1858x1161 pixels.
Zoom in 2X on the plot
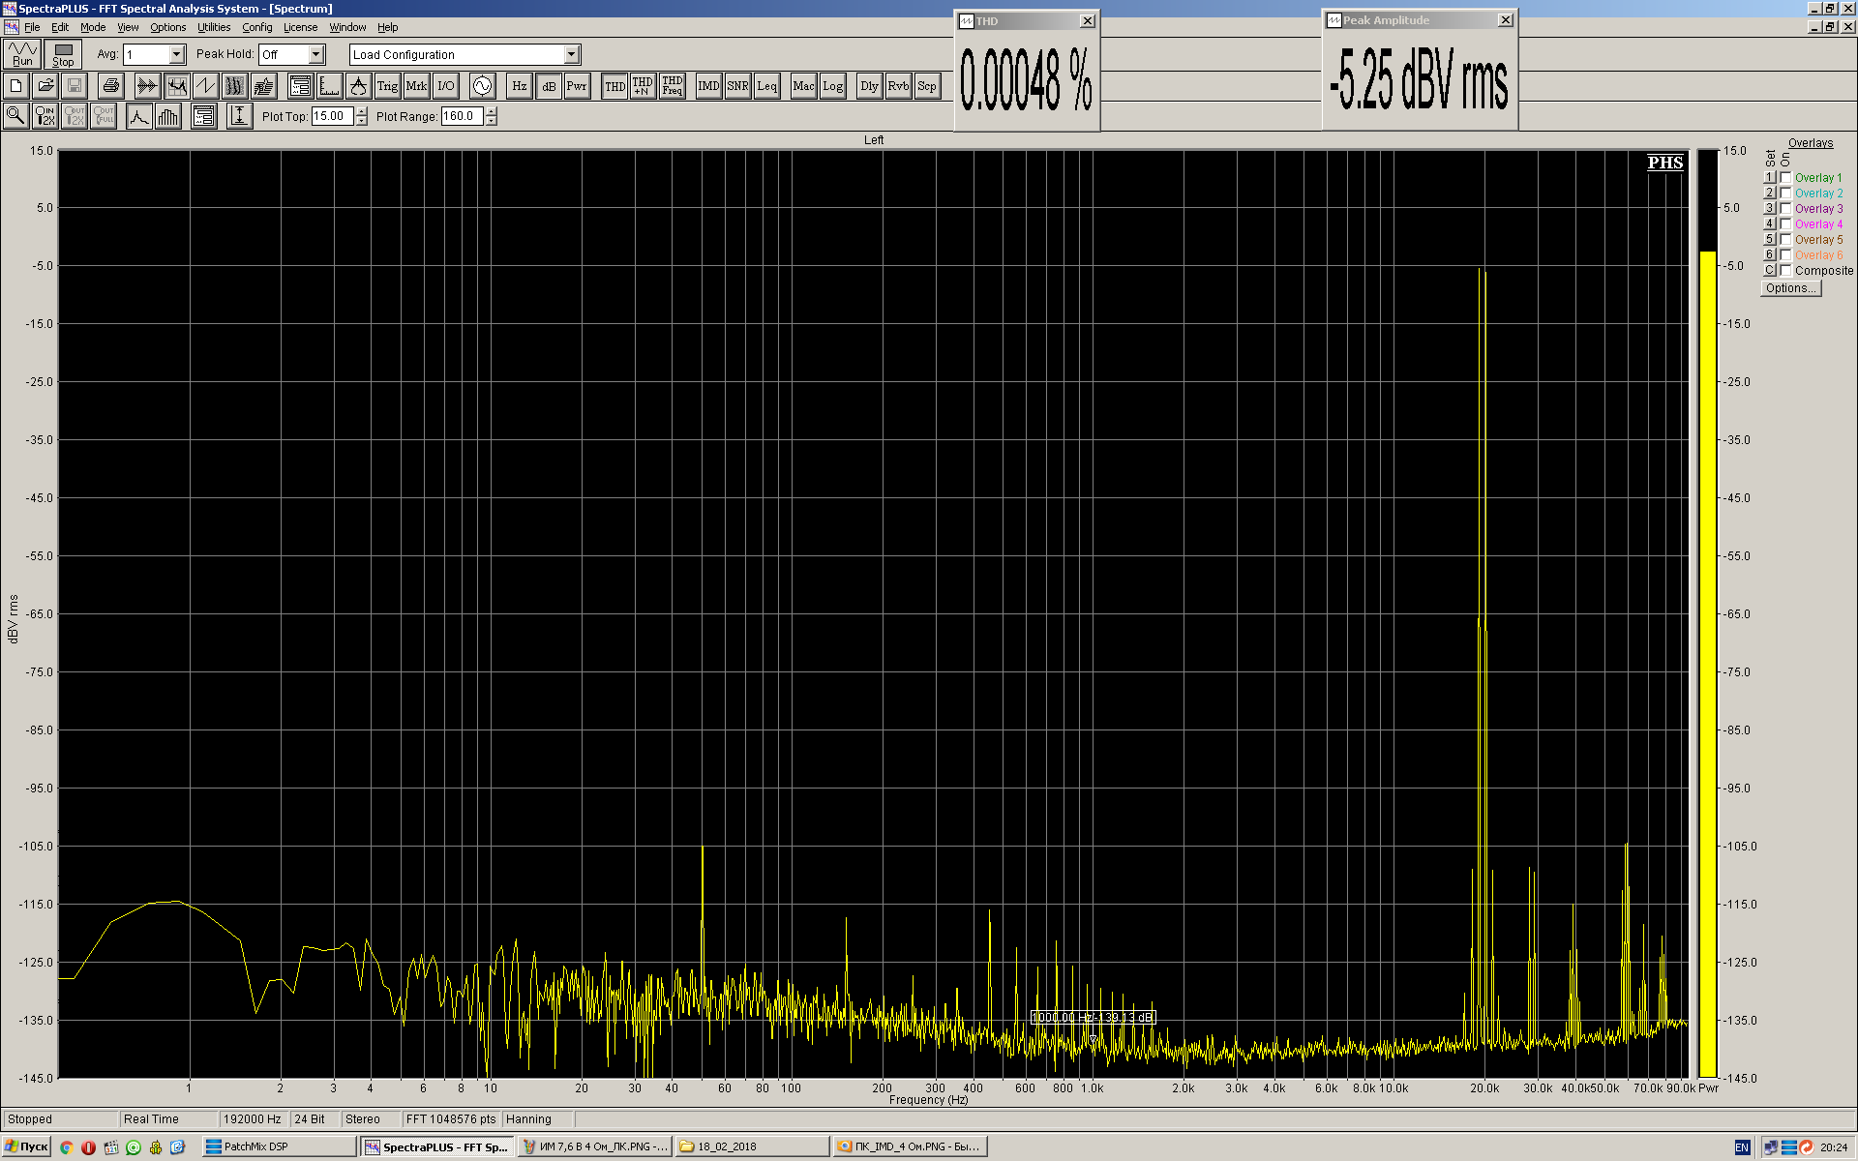[45, 116]
